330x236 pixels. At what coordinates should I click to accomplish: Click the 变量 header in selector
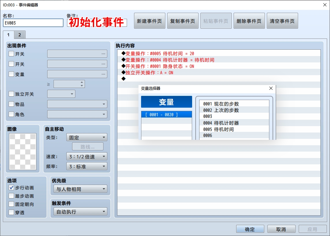pyautogui.click(x=167, y=102)
